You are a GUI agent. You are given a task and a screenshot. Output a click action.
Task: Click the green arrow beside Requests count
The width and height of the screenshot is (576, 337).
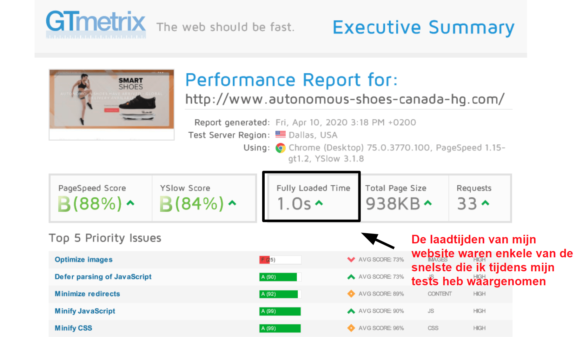point(485,203)
